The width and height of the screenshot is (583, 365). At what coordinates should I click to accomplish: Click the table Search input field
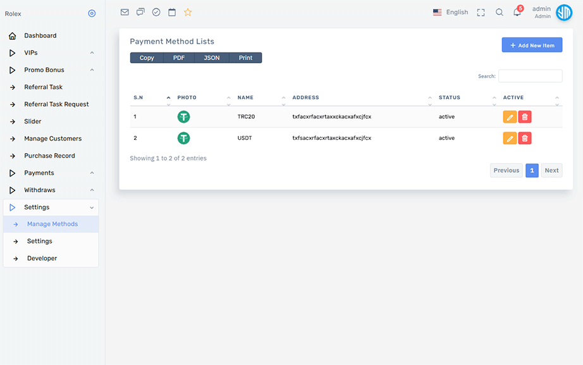530,76
